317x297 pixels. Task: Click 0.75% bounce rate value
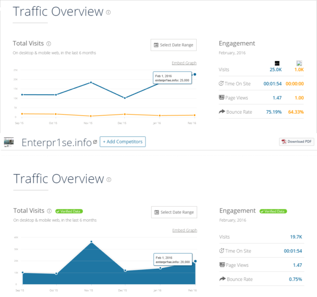click(295, 280)
